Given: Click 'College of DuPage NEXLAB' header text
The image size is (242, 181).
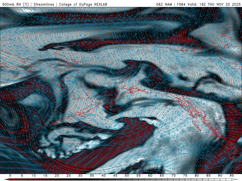Looking at the screenshot, I should 83,4.
